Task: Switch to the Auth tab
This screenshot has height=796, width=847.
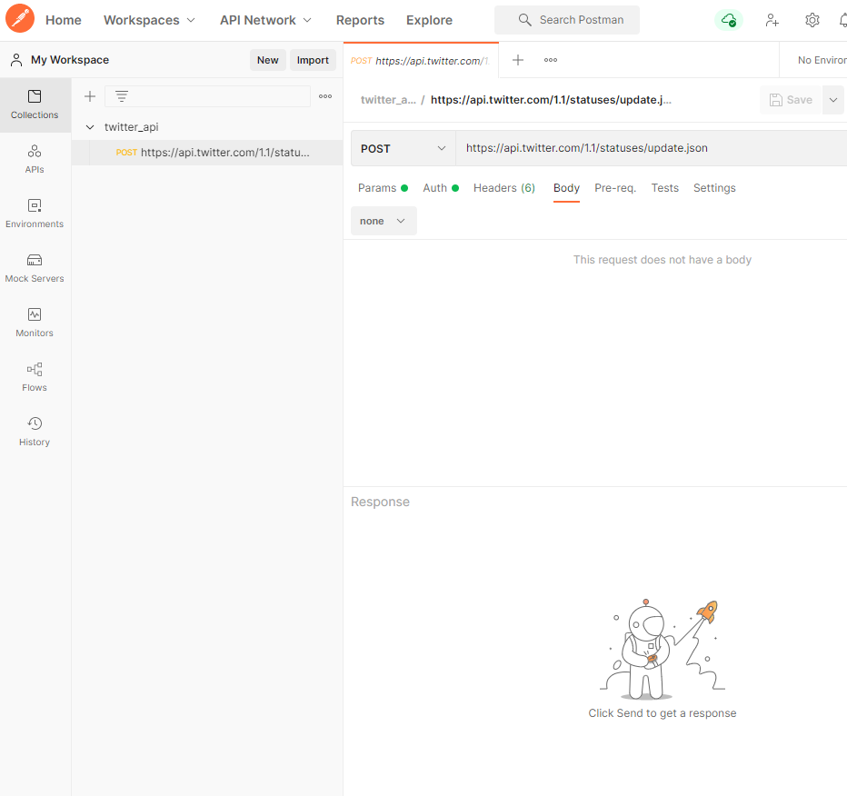Action: [441, 188]
